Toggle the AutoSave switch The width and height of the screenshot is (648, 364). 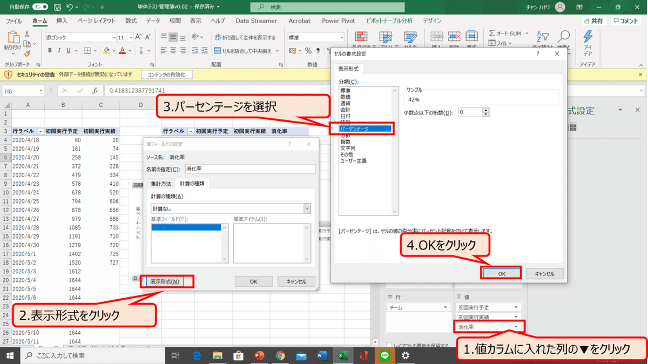pyautogui.click(x=40, y=7)
